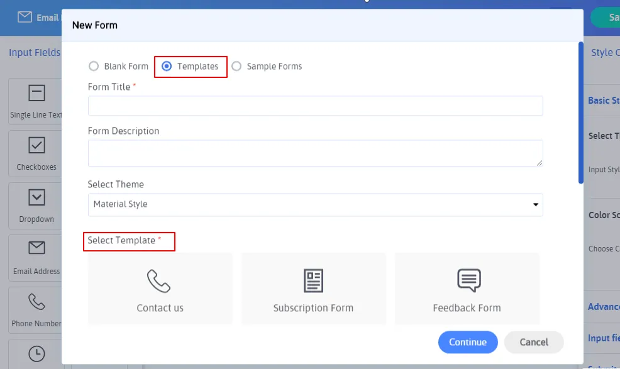Open the Select Theme dropdown
This screenshot has width=620, height=369.
tap(315, 204)
